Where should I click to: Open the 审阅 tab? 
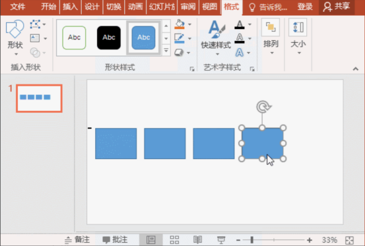point(188,7)
